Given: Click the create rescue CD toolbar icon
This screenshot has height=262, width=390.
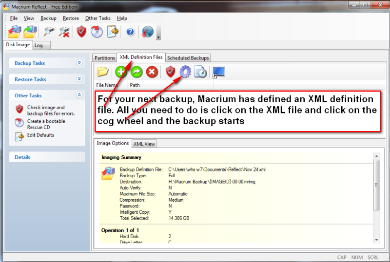Looking at the screenshot, I should click(97, 32).
